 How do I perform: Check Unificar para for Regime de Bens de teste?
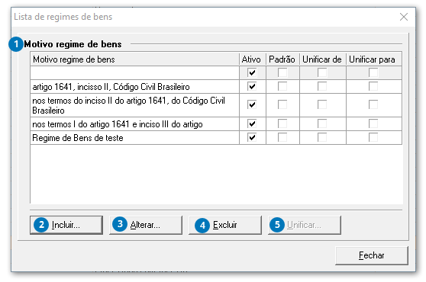[373, 137]
